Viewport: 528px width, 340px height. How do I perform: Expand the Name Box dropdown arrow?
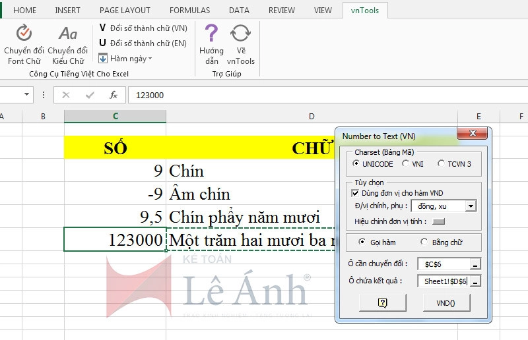coord(27,95)
